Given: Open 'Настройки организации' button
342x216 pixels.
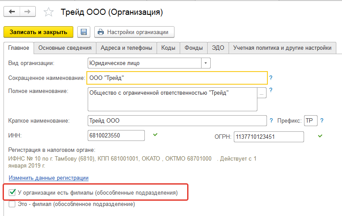Looking at the screenshot, I should [134, 32].
